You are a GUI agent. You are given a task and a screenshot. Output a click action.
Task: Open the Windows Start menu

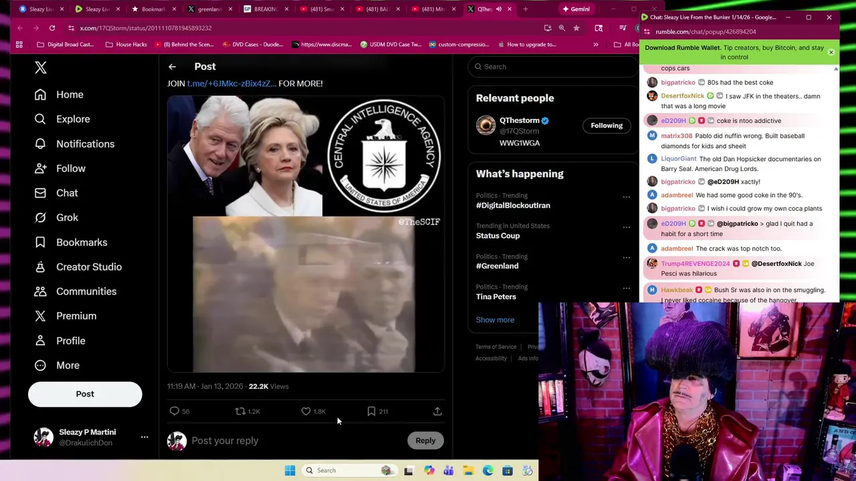[290, 470]
